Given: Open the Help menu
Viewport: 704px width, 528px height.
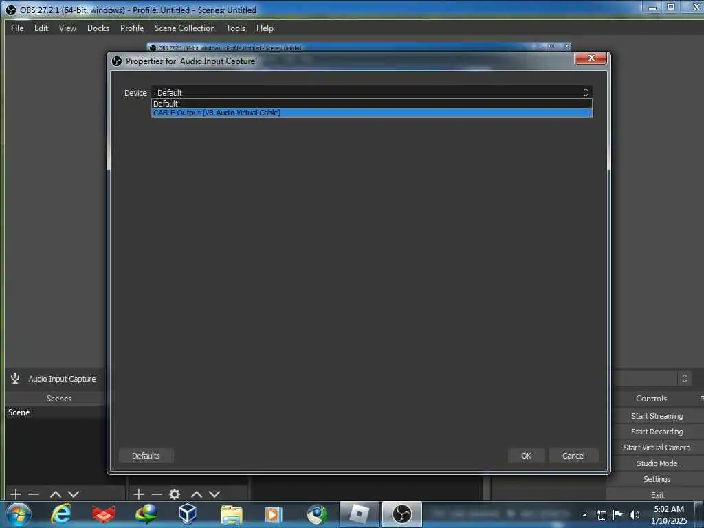Looking at the screenshot, I should (x=265, y=28).
